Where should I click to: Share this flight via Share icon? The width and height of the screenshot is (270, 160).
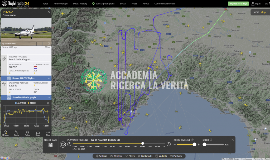click(38, 133)
